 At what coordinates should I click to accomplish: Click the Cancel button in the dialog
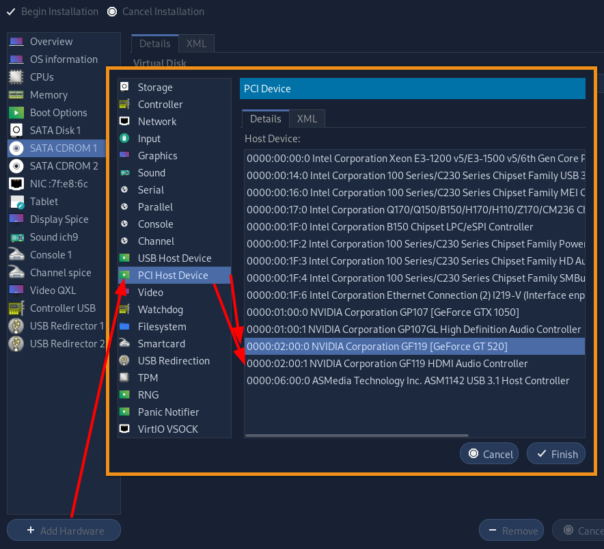coord(489,454)
